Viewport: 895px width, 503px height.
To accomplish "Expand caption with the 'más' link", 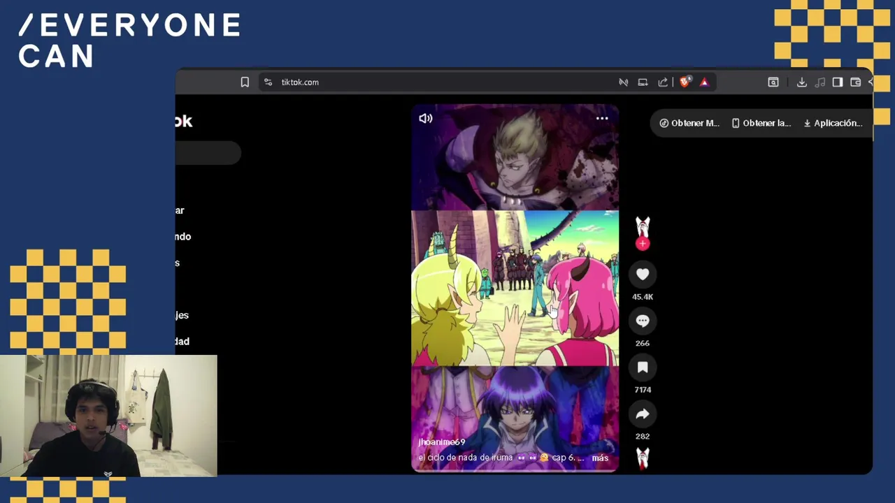I will pos(600,458).
